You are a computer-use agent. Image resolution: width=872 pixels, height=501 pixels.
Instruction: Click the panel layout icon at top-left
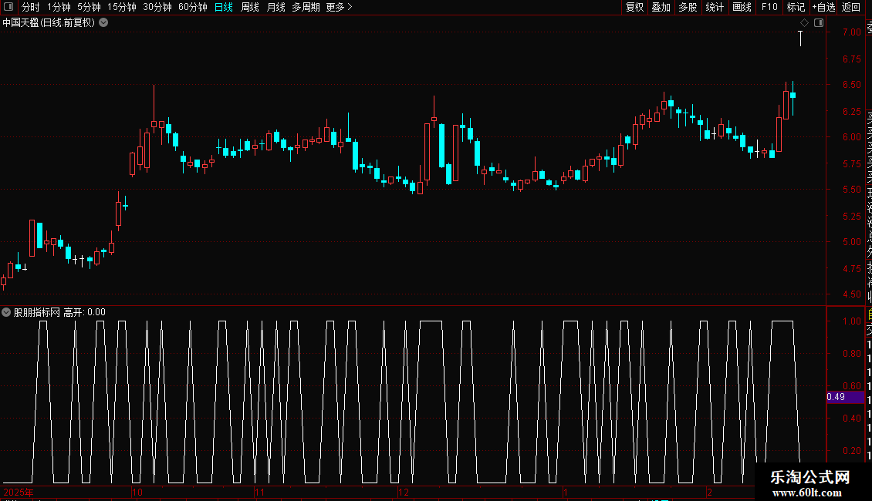pyautogui.click(x=8, y=7)
